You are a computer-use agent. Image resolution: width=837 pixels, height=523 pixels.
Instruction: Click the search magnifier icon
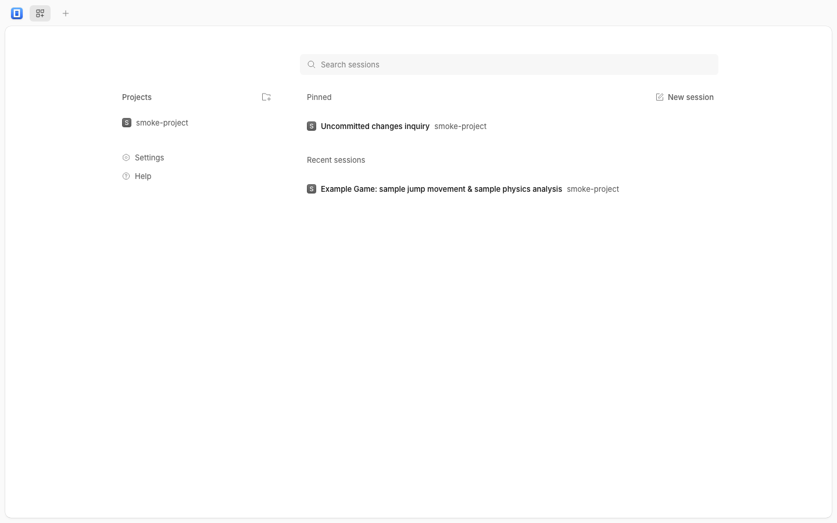point(312,65)
